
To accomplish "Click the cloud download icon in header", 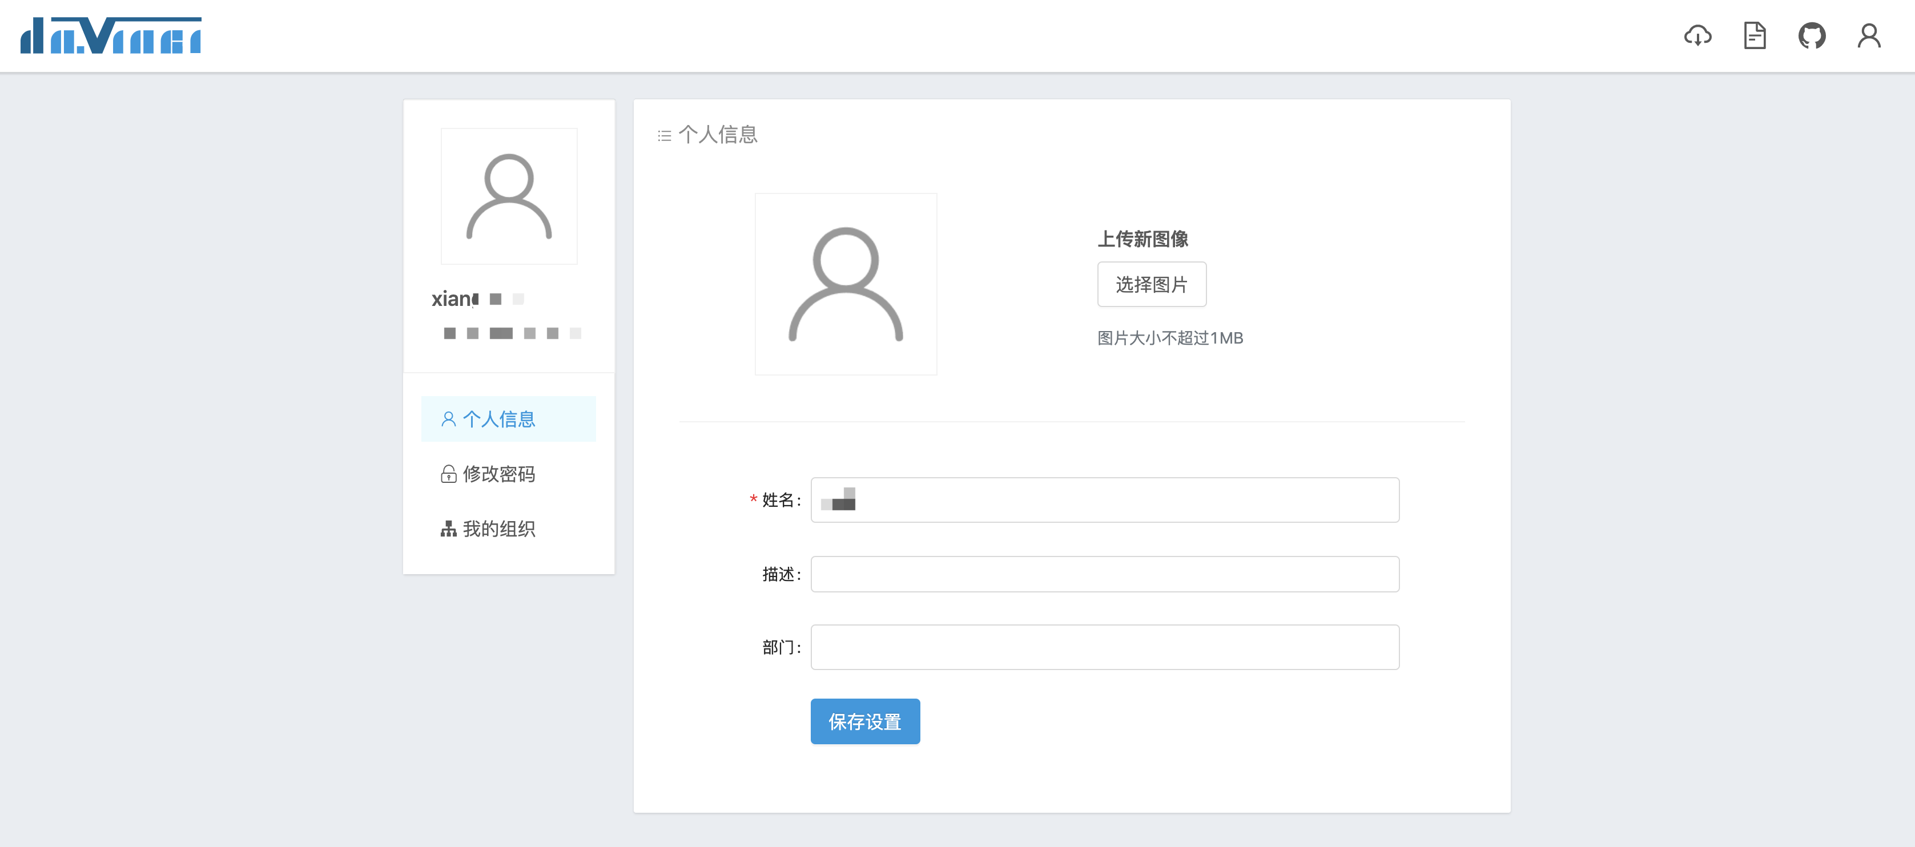I will tap(1697, 35).
